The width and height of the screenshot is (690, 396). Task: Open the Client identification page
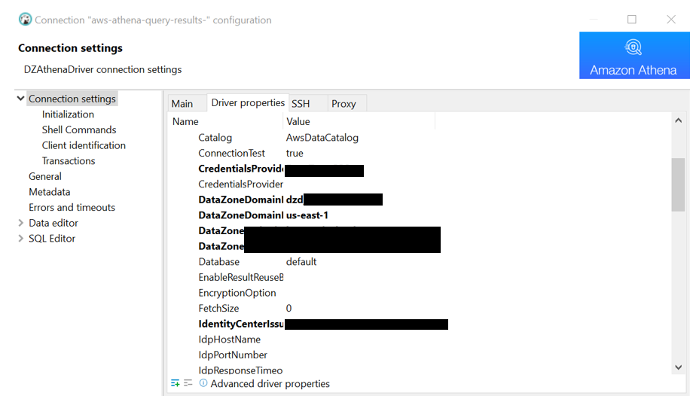(x=84, y=145)
